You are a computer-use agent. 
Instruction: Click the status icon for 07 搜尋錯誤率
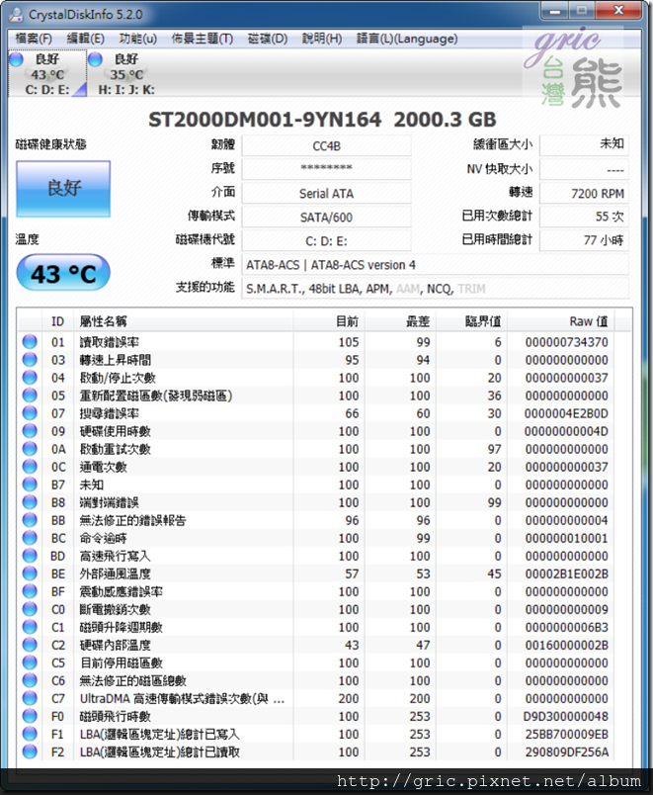[x=30, y=413]
